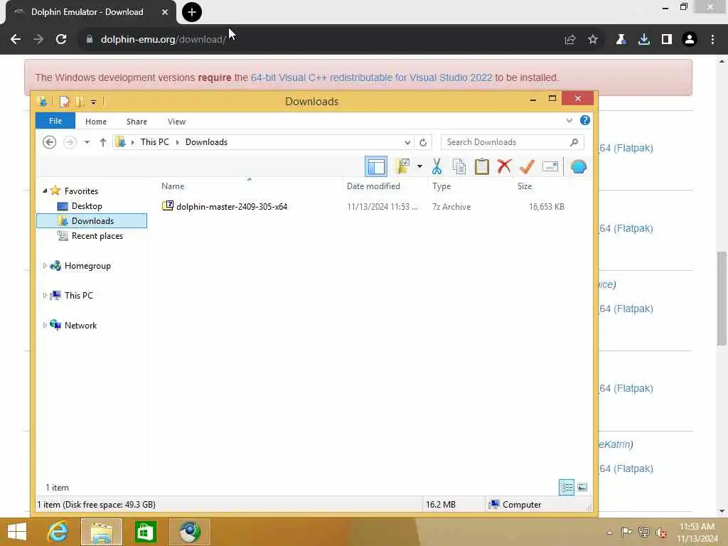Image resolution: width=728 pixels, height=546 pixels.
Task: Refresh the Downloads folder
Action: pyautogui.click(x=422, y=142)
